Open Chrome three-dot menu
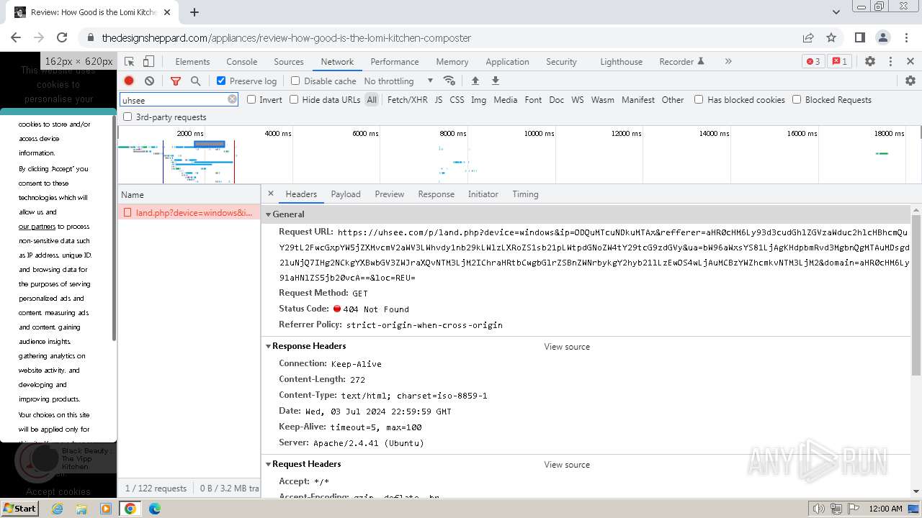Image resolution: width=922 pixels, height=518 pixels. click(x=906, y=37)
